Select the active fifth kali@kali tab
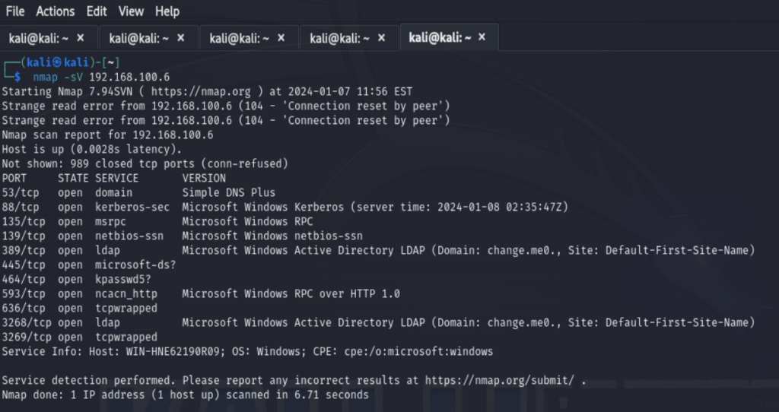 pos(440,38)
